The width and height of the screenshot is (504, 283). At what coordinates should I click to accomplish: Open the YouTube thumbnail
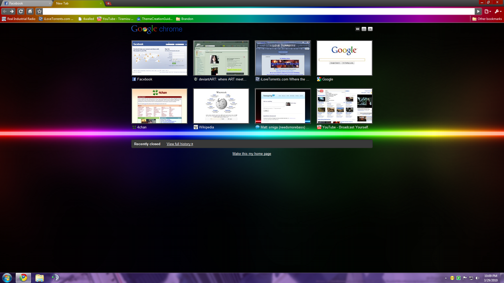coord(344,106)
